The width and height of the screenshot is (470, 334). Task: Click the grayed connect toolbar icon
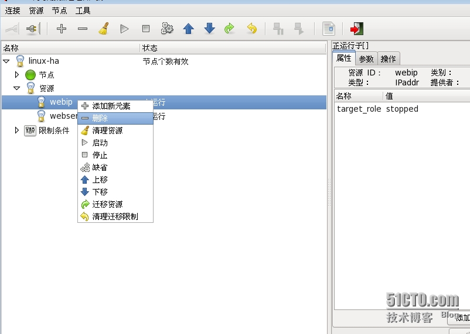(12, 29)
